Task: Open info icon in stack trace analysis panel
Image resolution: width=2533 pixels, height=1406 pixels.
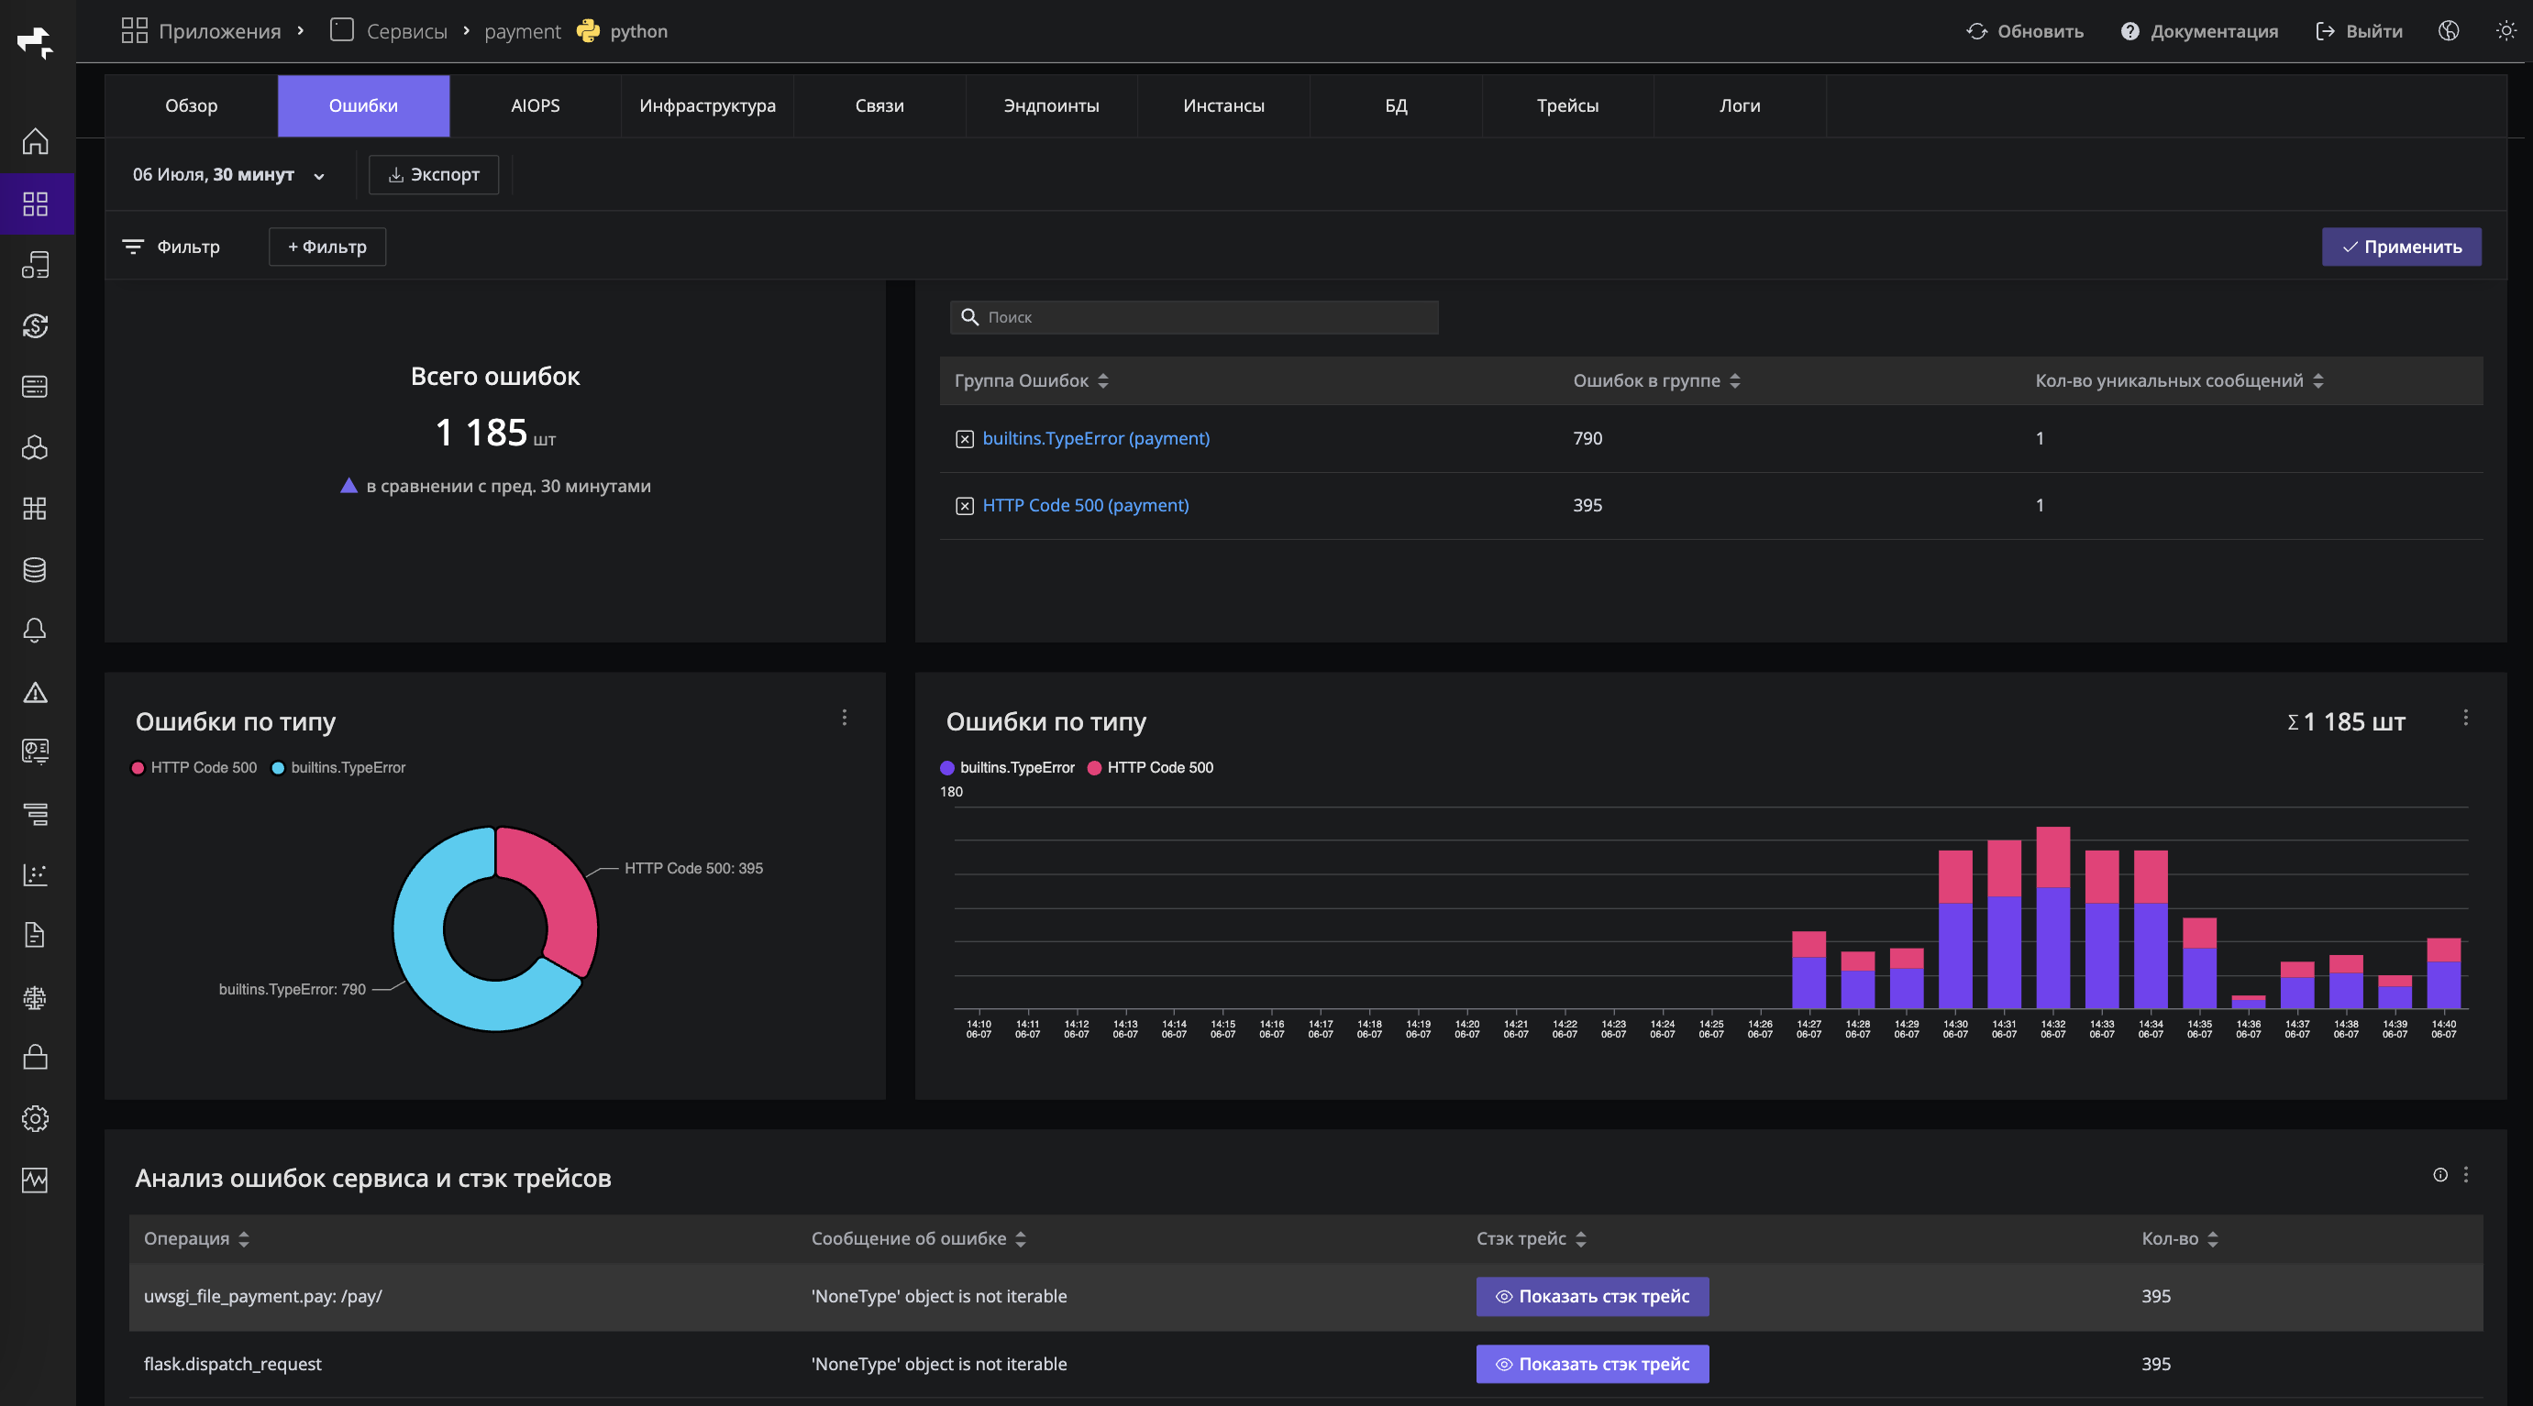Action: [x=2440, y=1174]
